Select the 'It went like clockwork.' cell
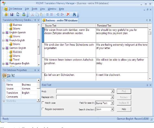 (122, 77)
